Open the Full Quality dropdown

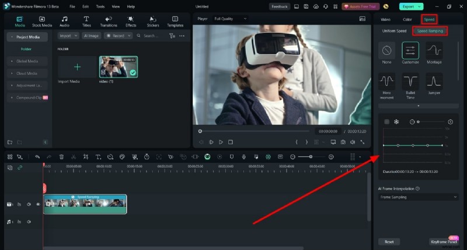coord(231,19)
